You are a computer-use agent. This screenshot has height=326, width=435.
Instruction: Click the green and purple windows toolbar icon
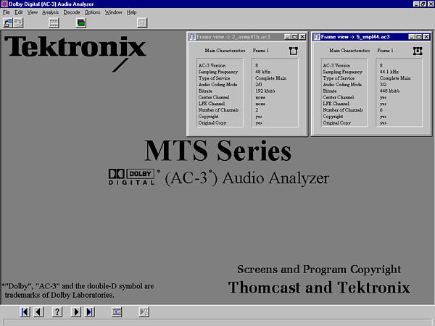pos(81,22)
